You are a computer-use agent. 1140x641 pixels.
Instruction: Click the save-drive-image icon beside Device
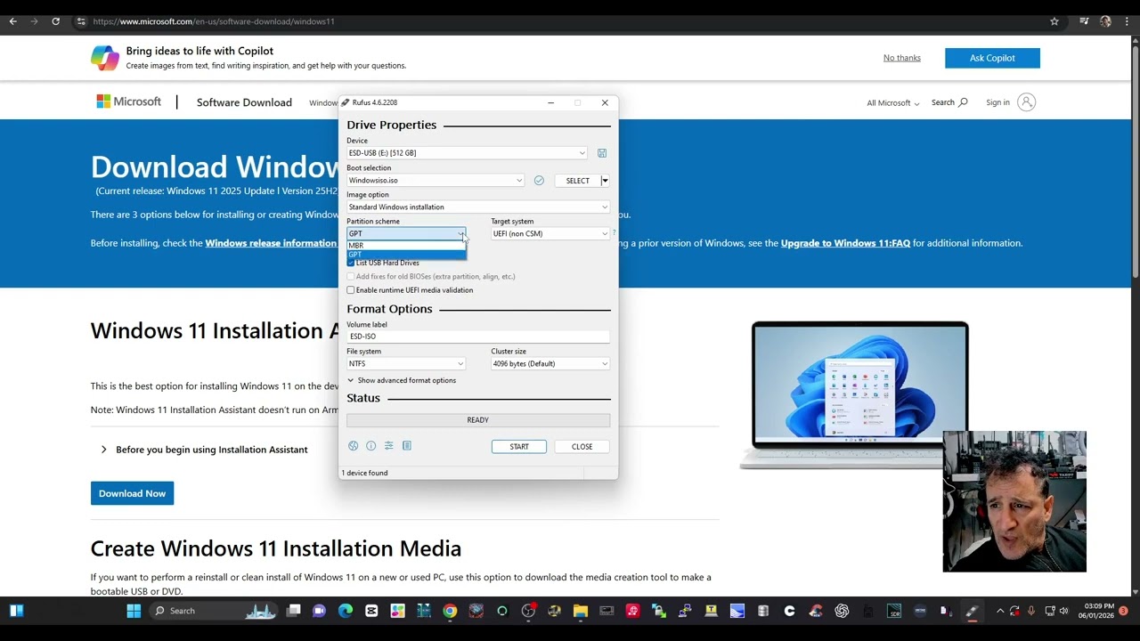point(602,153)
